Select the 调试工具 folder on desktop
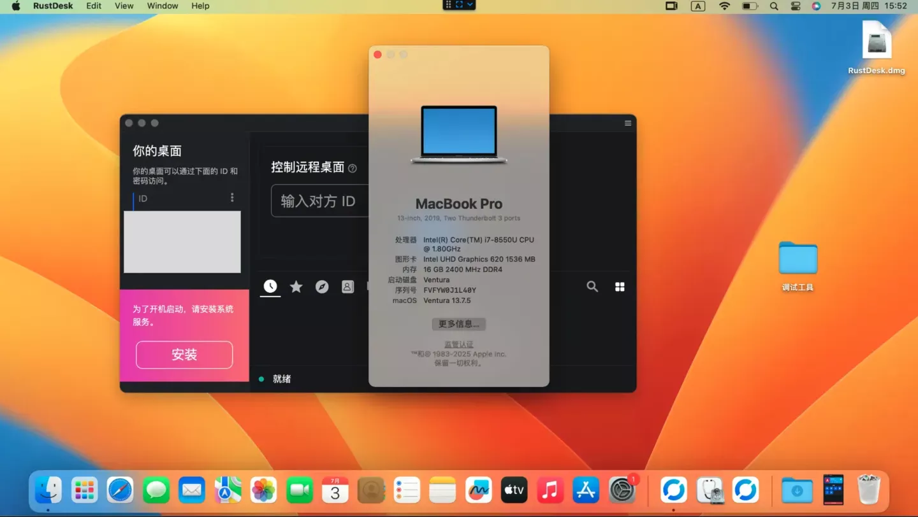 pyautogui.click(x=798, y=266)
